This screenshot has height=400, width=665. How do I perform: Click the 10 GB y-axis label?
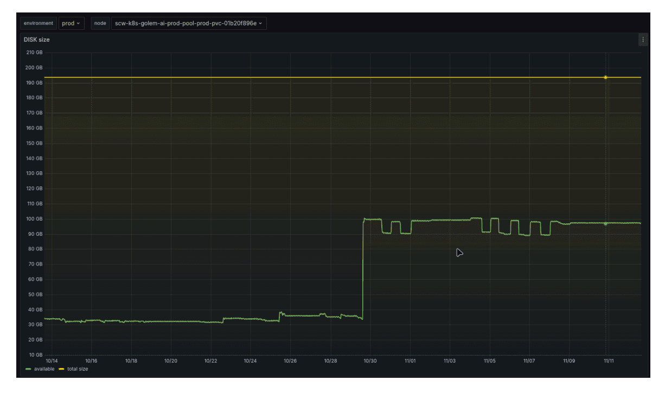(35, 355)
